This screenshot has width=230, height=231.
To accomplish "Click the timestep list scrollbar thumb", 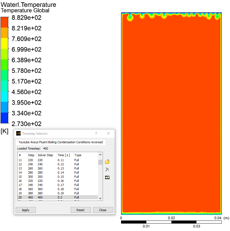I will (100, 162).
